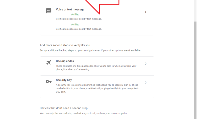Click the second green Verified status
Image resolution: width=197 pixels, height=119 pixels.
point(75,25)
